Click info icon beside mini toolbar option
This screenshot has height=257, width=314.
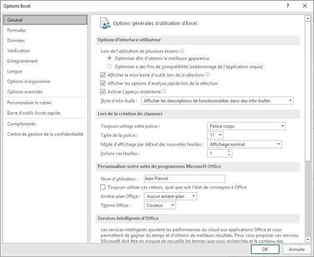click(x=207, y=75)
